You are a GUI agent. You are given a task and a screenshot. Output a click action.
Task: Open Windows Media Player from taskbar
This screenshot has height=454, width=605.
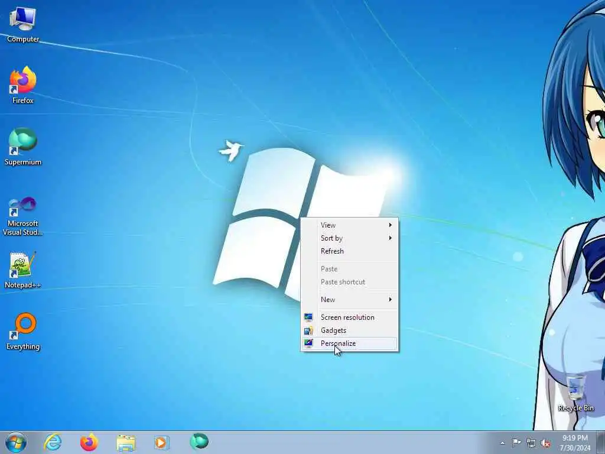[161, 442]
